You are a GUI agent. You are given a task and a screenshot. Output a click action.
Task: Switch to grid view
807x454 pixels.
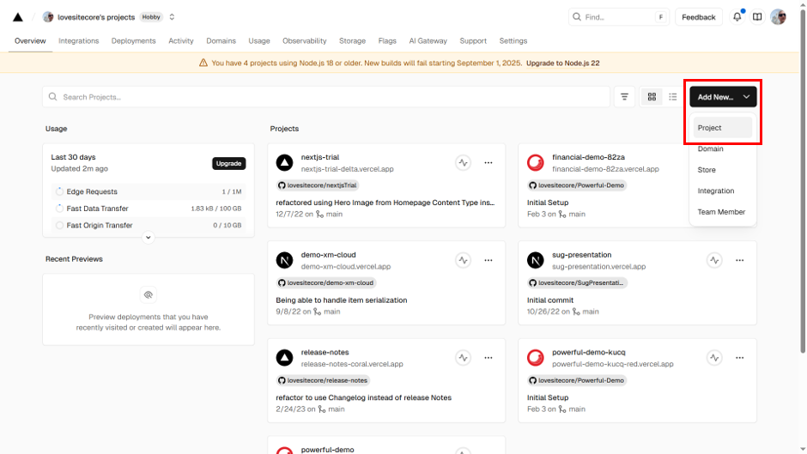(652, 97)
